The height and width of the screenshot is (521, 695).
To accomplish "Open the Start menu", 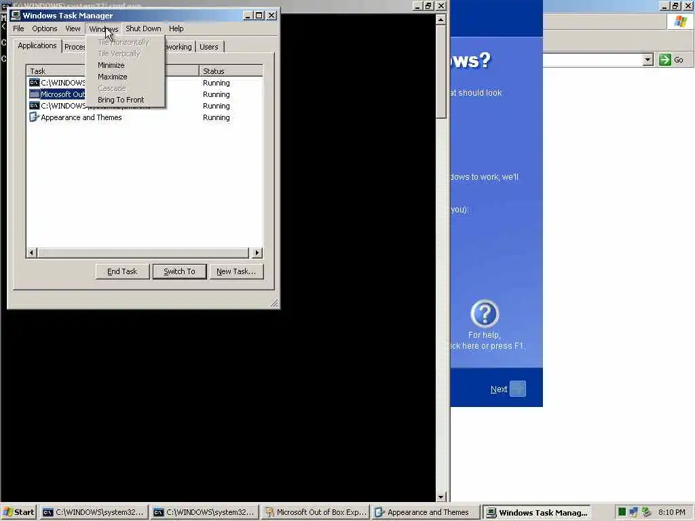I will click(x=18, y=512).
